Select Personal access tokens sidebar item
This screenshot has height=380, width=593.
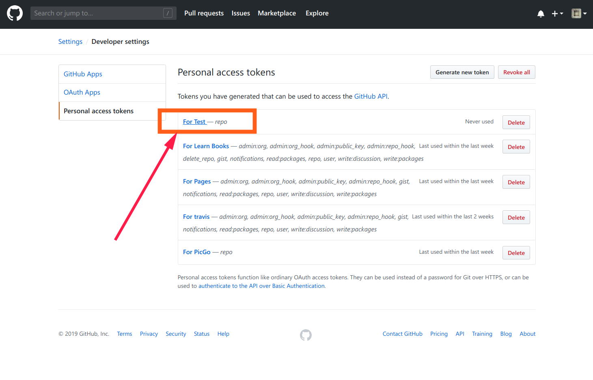click(x=112, y=111)
